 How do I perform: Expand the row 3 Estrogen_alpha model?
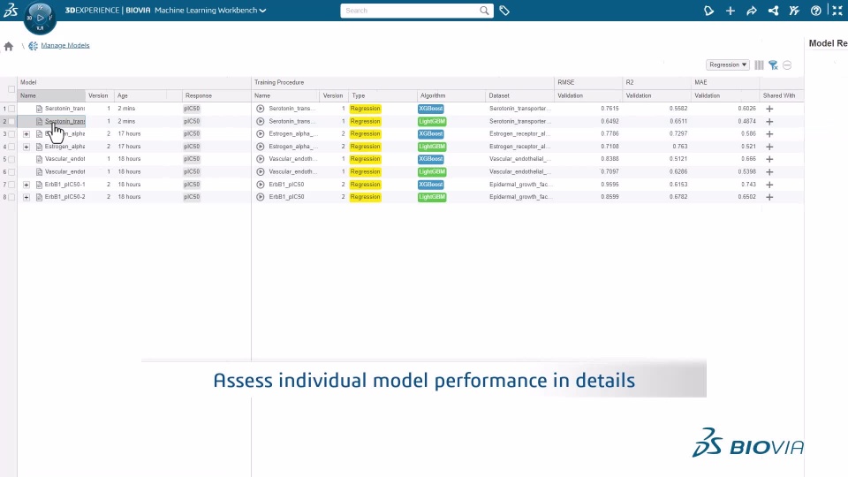click(26, 134)
